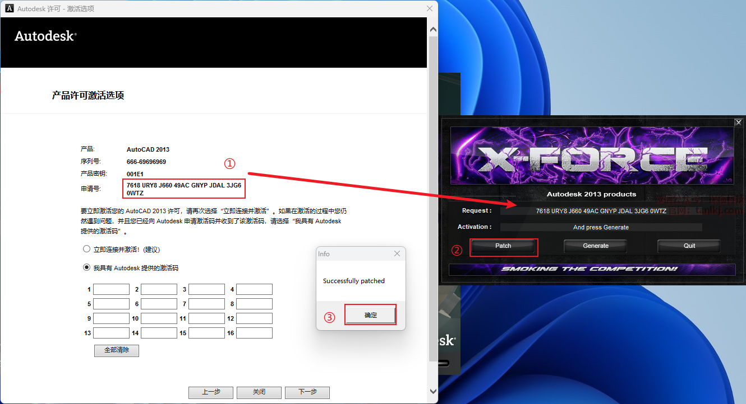Click the product key 001E1

(x=135, y=174)
